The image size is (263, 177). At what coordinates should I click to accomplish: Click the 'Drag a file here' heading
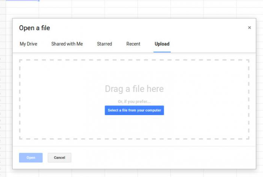pos(134,89)
